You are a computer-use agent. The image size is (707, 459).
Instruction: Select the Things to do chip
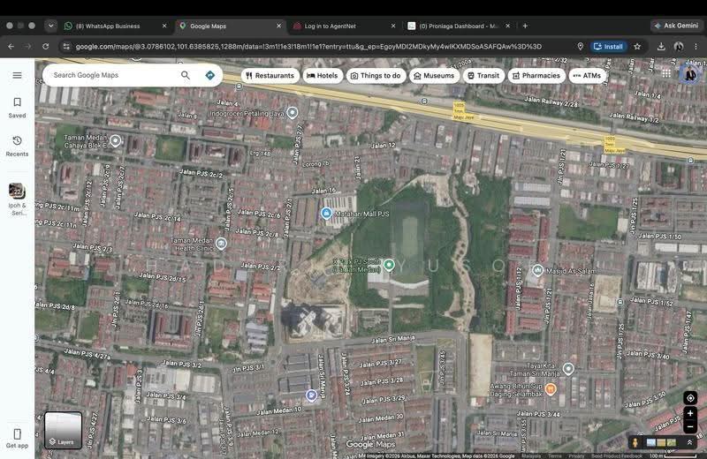(x=376, y=76)
